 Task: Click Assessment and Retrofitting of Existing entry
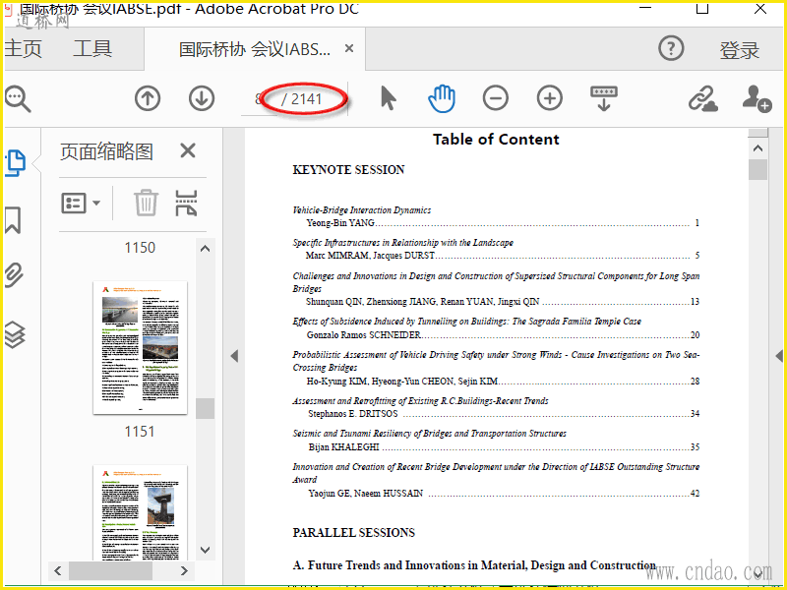(x=421, y=401)
